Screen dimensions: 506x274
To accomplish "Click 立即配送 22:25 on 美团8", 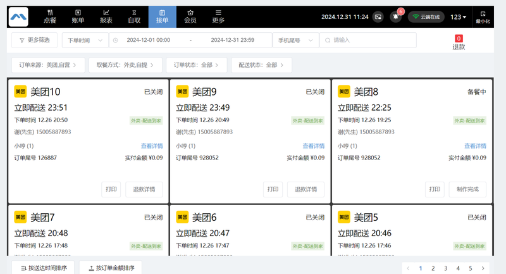I will point(364,108).
